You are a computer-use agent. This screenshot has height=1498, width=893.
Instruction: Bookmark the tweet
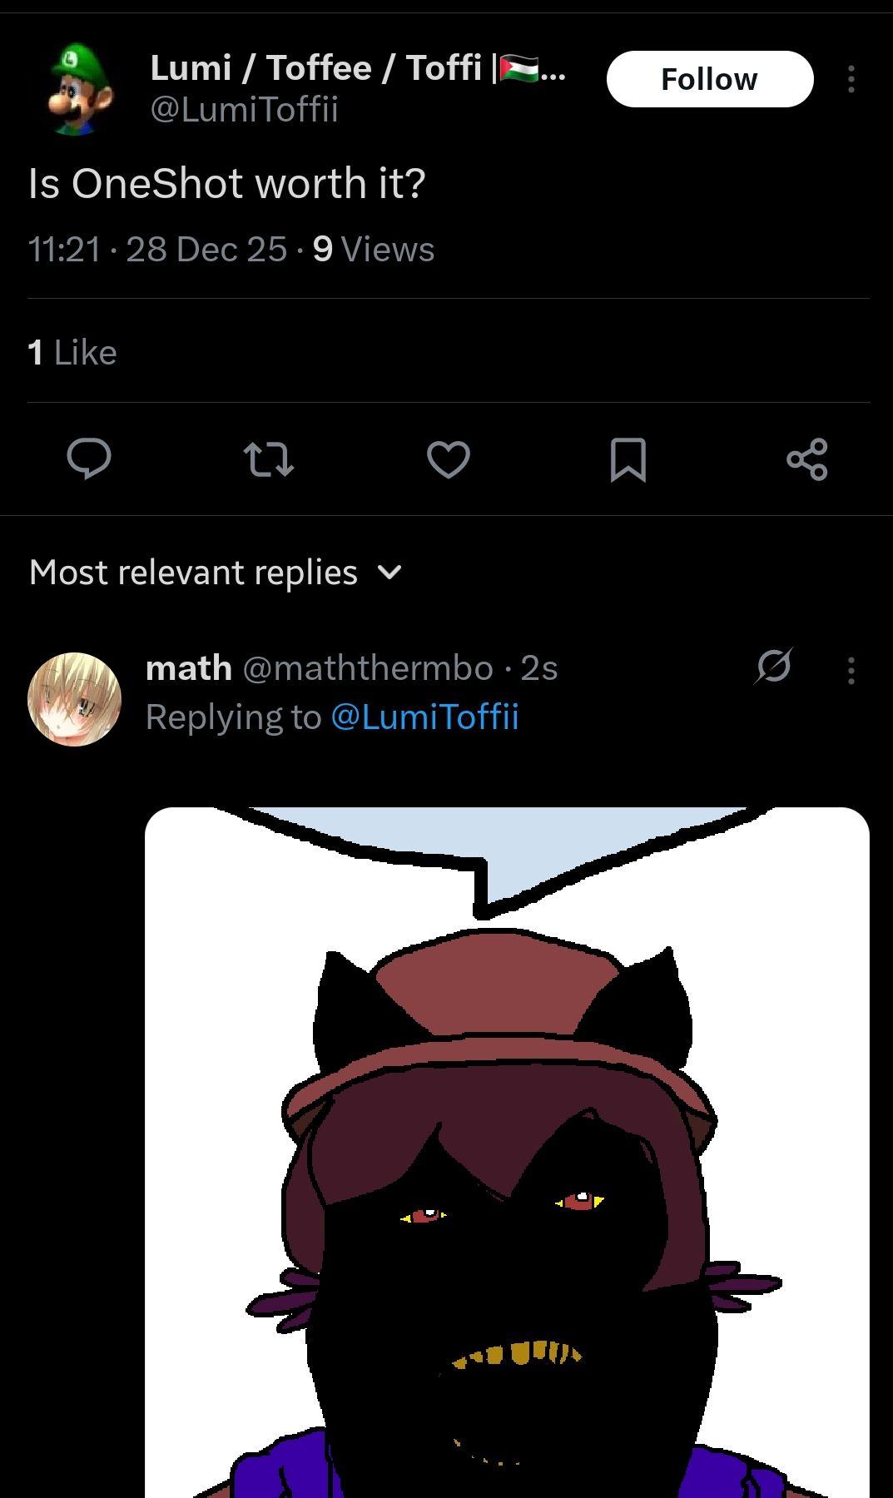[x=628, y=459]
